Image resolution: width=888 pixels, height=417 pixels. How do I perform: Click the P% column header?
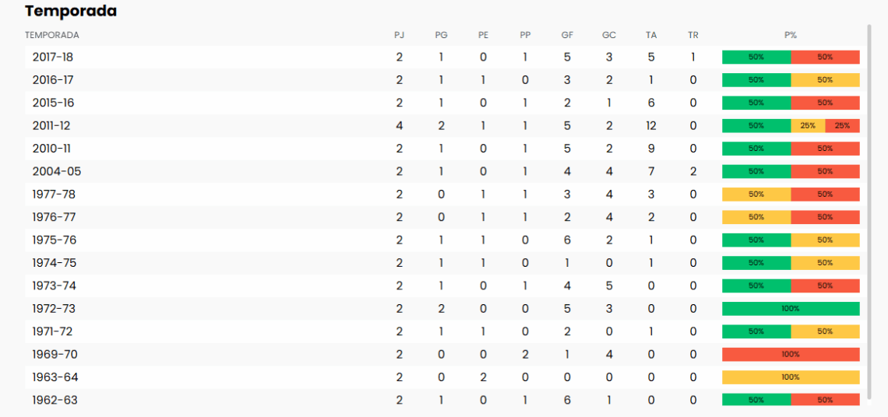791,35
